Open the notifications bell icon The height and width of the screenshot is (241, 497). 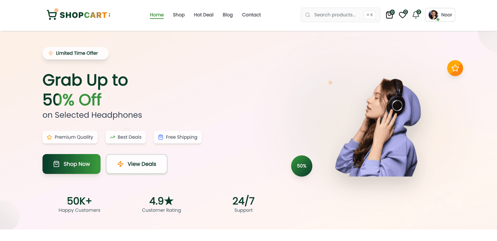coord(416,15)
